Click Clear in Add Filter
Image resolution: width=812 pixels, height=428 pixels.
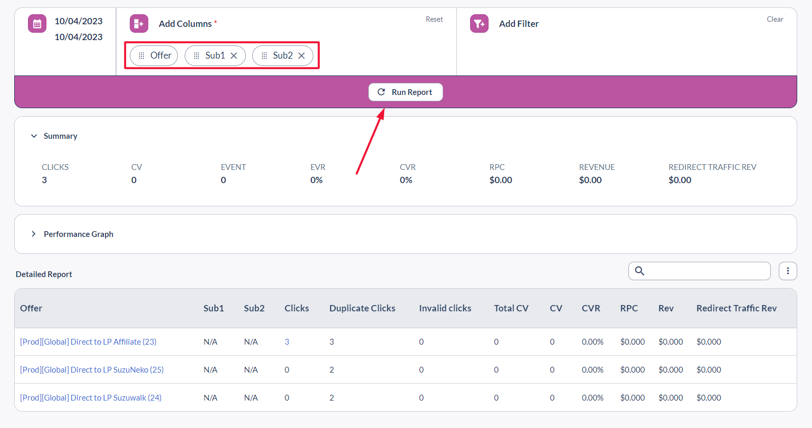[775, 20]
